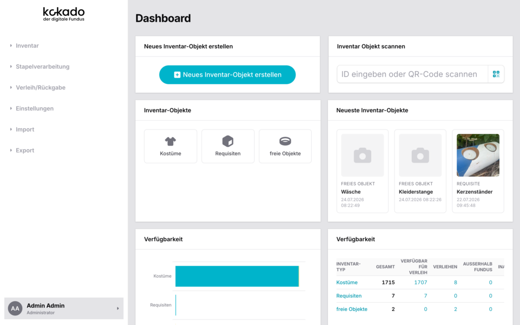
Task: Open the Kleiderstange item title
Action: tap(416, 191)
